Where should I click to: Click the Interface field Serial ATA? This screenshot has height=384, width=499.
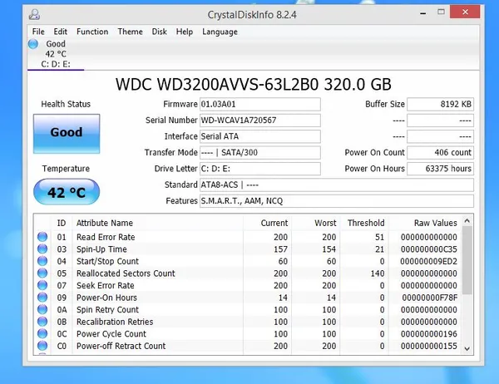pos(260,136)
